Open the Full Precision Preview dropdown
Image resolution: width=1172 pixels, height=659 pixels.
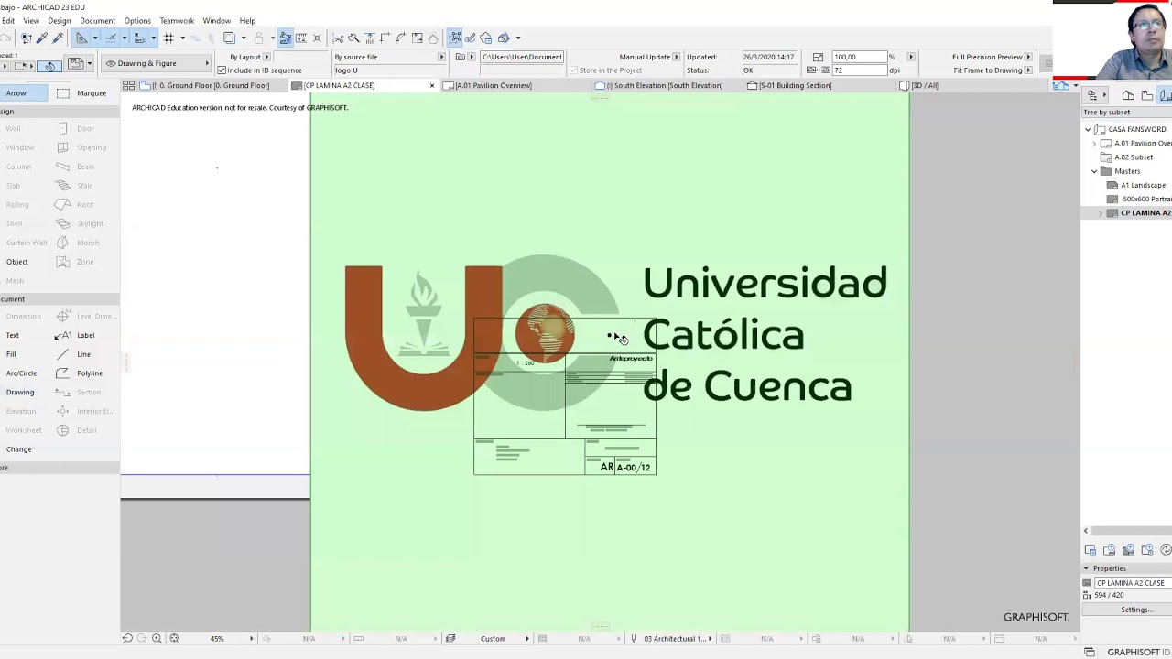click(1028, 57)
